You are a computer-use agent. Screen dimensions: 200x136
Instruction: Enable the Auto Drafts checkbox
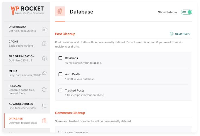[60, 74]
